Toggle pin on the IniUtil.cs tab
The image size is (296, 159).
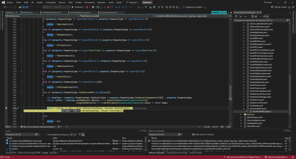[222, 13]
